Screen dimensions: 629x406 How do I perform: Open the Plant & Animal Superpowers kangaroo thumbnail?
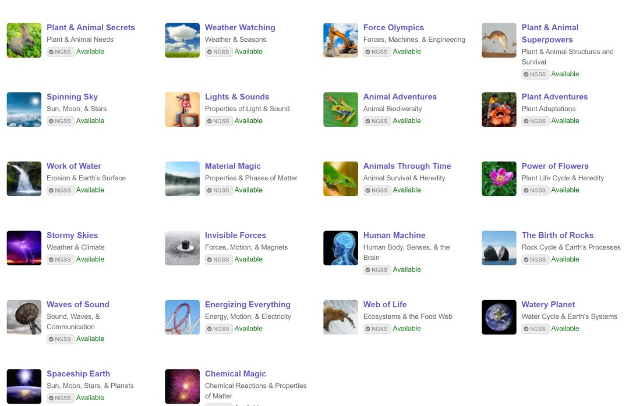tap(499, 40)
